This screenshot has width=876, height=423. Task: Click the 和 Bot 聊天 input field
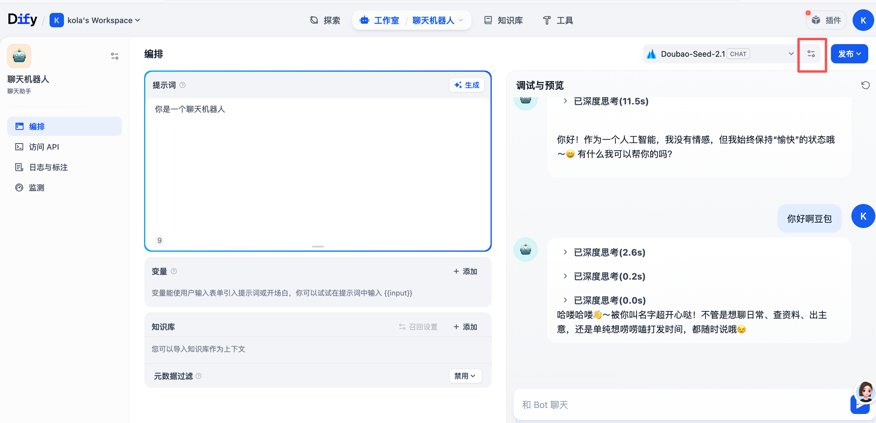680,405
